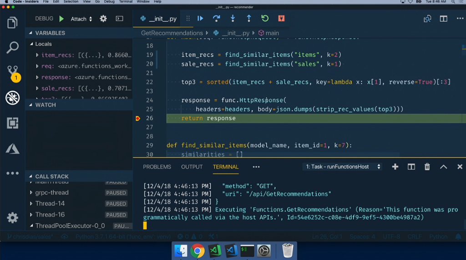Image resolution: width=466 pixels, height=260 pixels.
Task: Open the Attach debug configuration dropdown
Action: pos(81,19)
